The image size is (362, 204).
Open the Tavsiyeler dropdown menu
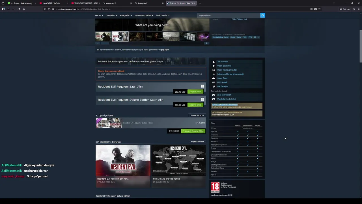(x=111, y=15)
